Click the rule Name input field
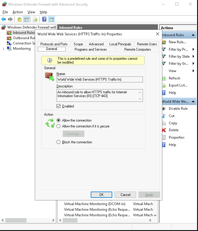The width and height of the screenshot is (198, 231). click(x=100, y=79)
